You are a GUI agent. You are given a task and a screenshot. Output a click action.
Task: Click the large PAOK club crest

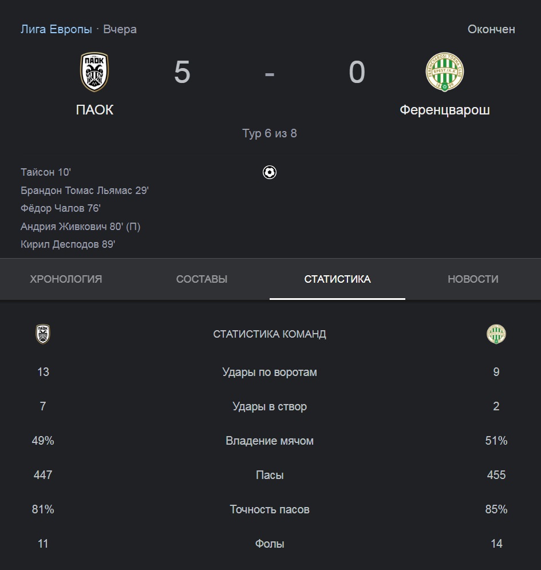94,72
